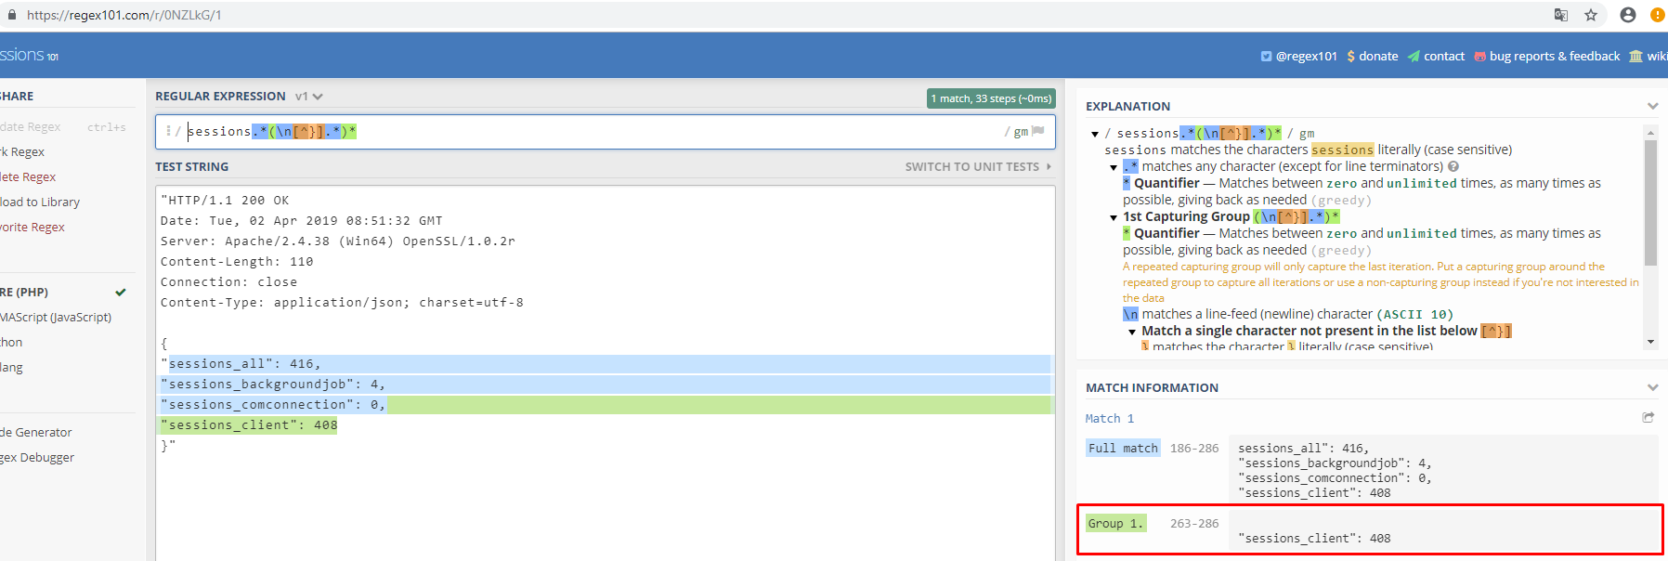
Task: Click the '186-286' match range
Action: click(1194, 448)
